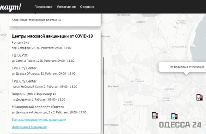Click the Центры массовой вакцинации heading

[x=52, y=36]
